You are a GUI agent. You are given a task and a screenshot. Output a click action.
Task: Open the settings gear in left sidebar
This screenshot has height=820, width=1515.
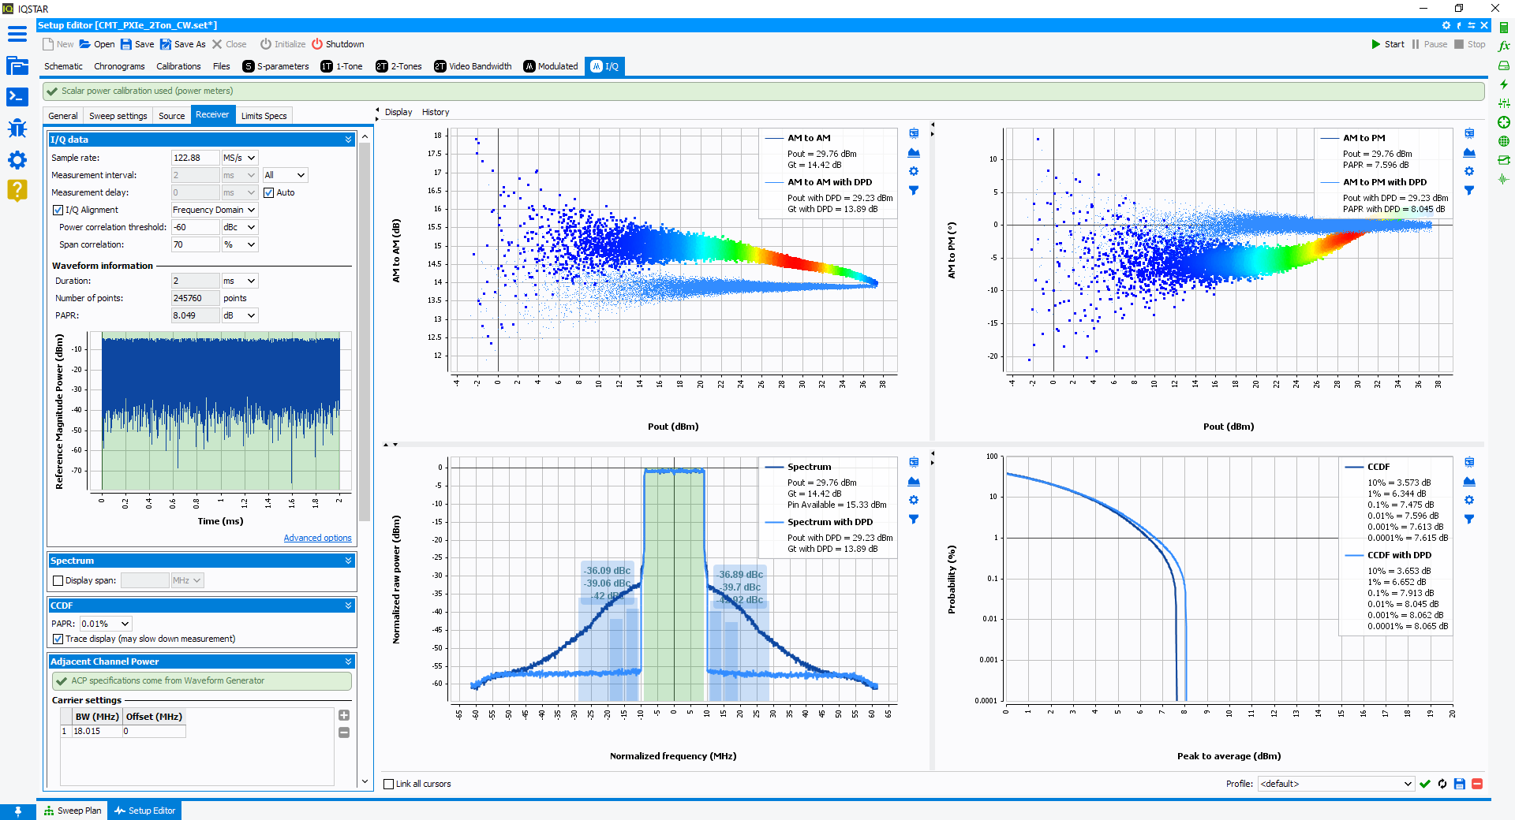tap(17, 160)
